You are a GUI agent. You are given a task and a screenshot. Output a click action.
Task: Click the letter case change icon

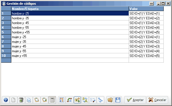(x=85, y=100)
